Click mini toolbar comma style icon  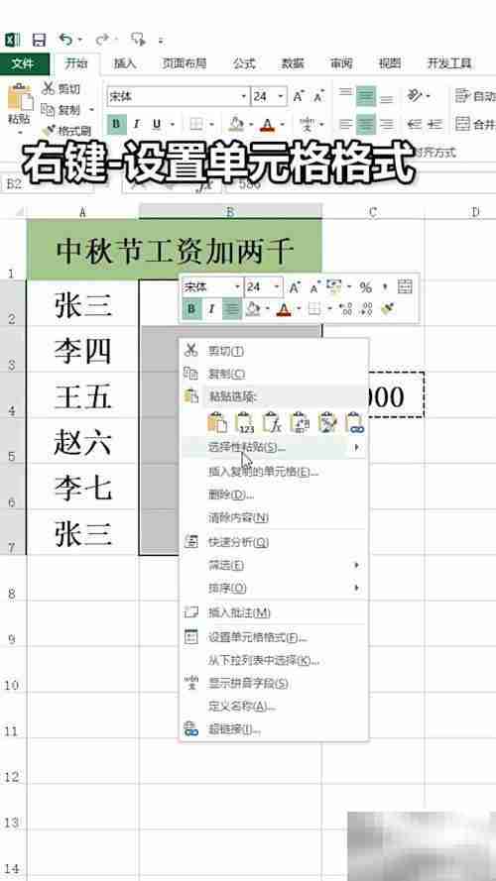[385, 287]
